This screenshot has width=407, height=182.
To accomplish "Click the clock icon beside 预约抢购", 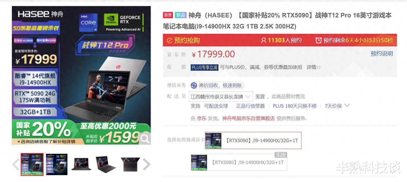I will point(170,41).
